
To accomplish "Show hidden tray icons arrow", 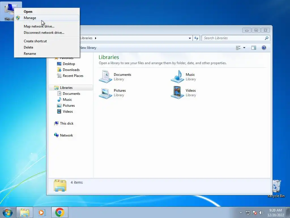I will (x=241, y=213).
